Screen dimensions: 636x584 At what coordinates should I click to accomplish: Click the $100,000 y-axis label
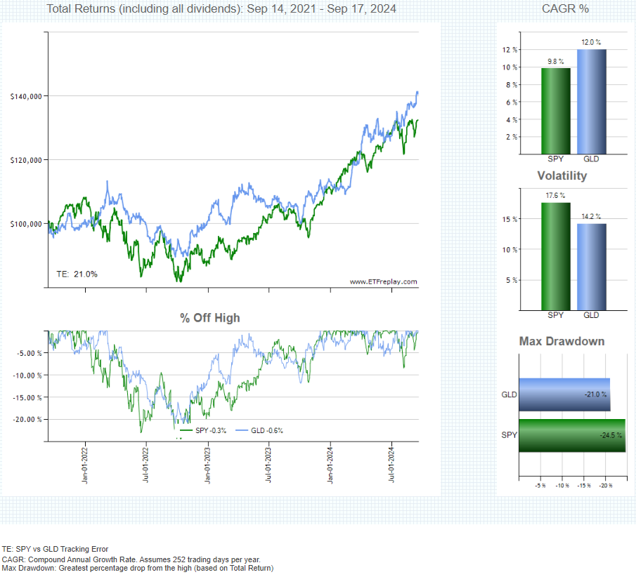(26, 224)
